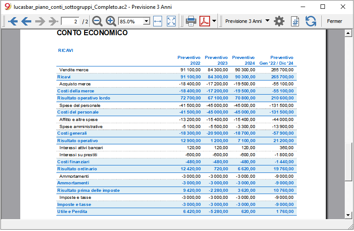The image size is (354, 231).
Task: Click the Preventivo 2023 column header
Action: coord(216,60)
